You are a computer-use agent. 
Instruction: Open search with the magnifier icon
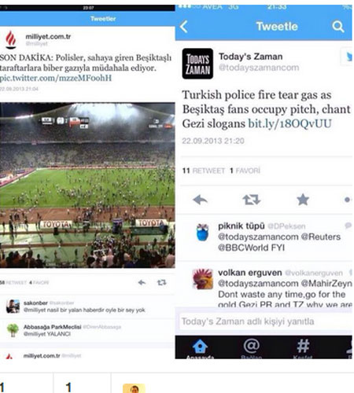pyautogui.click(x=337, y=27)
